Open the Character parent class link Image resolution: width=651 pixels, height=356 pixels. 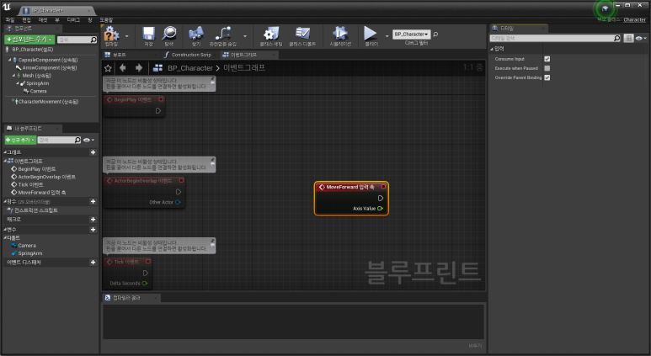tap(634, 20)
